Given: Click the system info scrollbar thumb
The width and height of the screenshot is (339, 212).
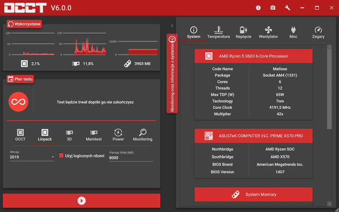Looking at the screenshot, I should [329, 89].
